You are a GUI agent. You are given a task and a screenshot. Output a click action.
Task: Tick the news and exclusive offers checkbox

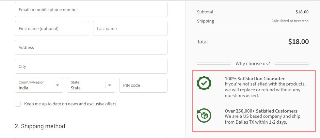18,104
